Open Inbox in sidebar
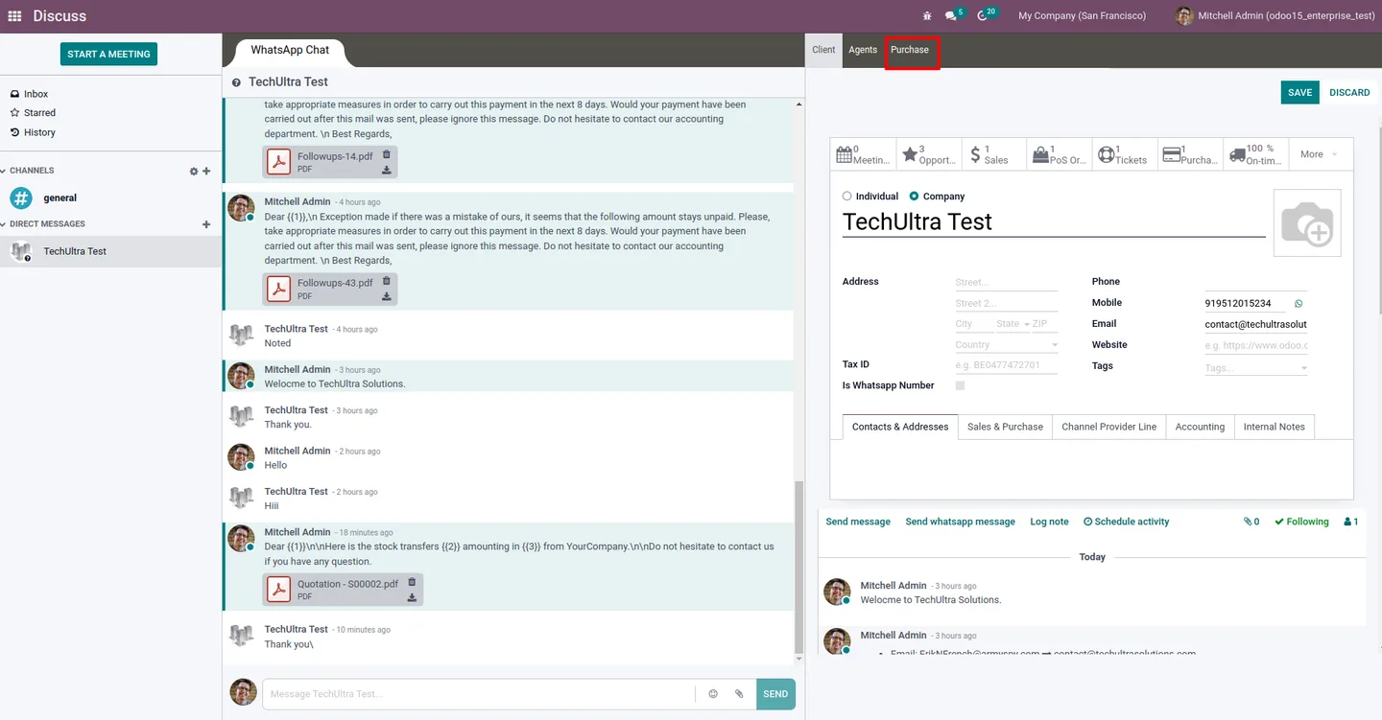The image size is (1382, 720). (36, 94)
